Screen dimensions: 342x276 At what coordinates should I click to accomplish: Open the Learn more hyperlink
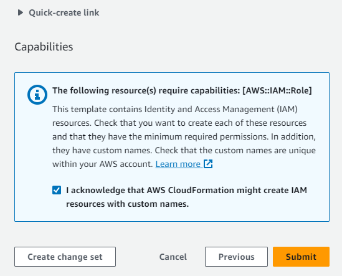[178, 164]
